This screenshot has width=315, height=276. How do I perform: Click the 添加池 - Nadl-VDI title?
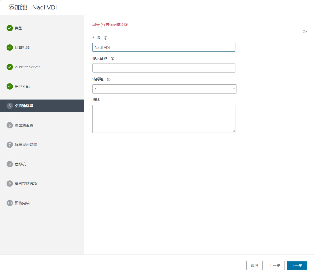pos(32,7)
